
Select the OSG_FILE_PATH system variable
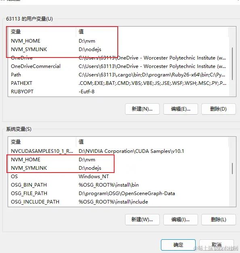[119, 193]
